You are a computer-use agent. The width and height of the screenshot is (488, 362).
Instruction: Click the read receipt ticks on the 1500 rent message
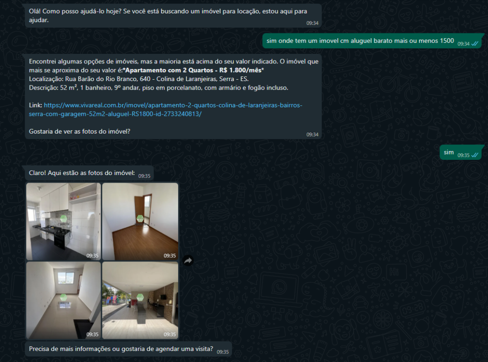[475, 43]
